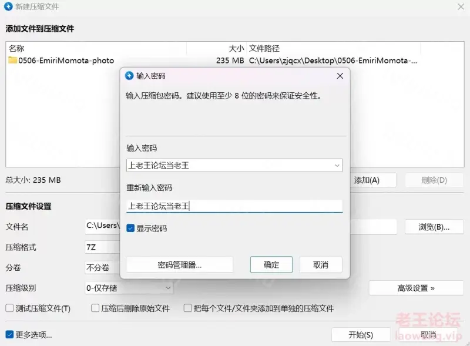Enable 测试压缩文件(T) checkbox
Image resolution: width=470 pixels, height=346 pixels.
coord(9,308)
